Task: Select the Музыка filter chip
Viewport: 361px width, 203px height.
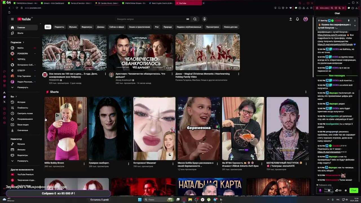Action: [x=73, y=27]
